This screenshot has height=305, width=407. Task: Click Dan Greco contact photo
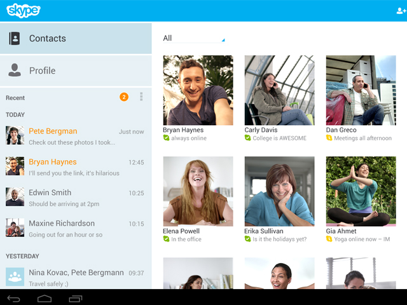pyautogui.click(x=361, y=90)
